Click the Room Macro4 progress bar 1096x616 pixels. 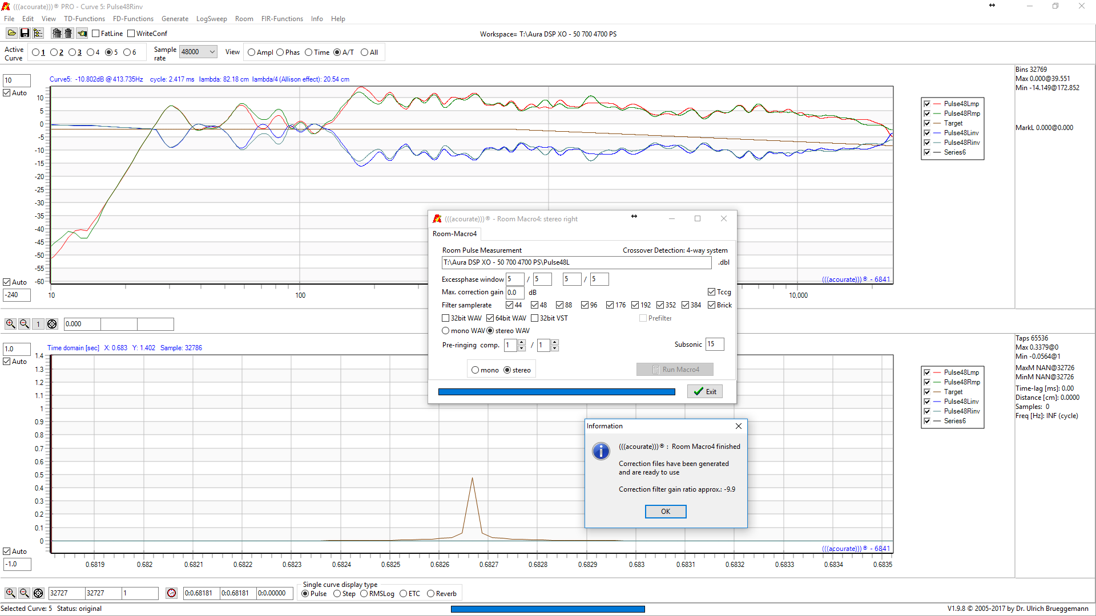tap(557, 392)
